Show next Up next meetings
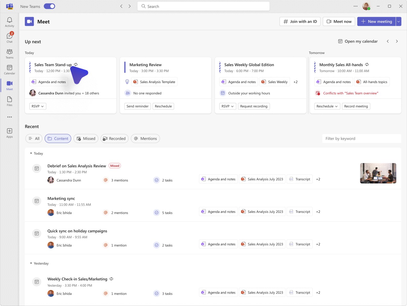The image size is (407, 306). coord(397,41)
